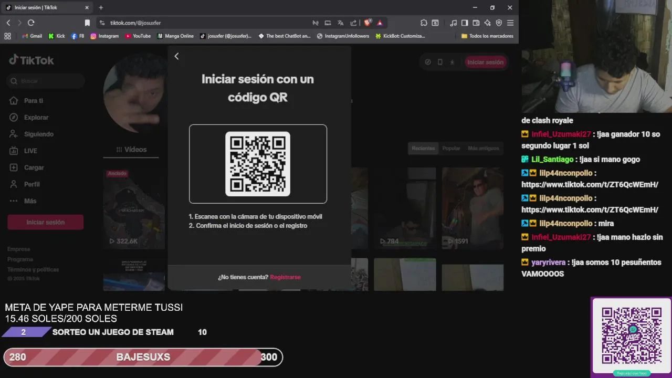
Task: Open a new browser tab with plus button
Action: [101, 7]
